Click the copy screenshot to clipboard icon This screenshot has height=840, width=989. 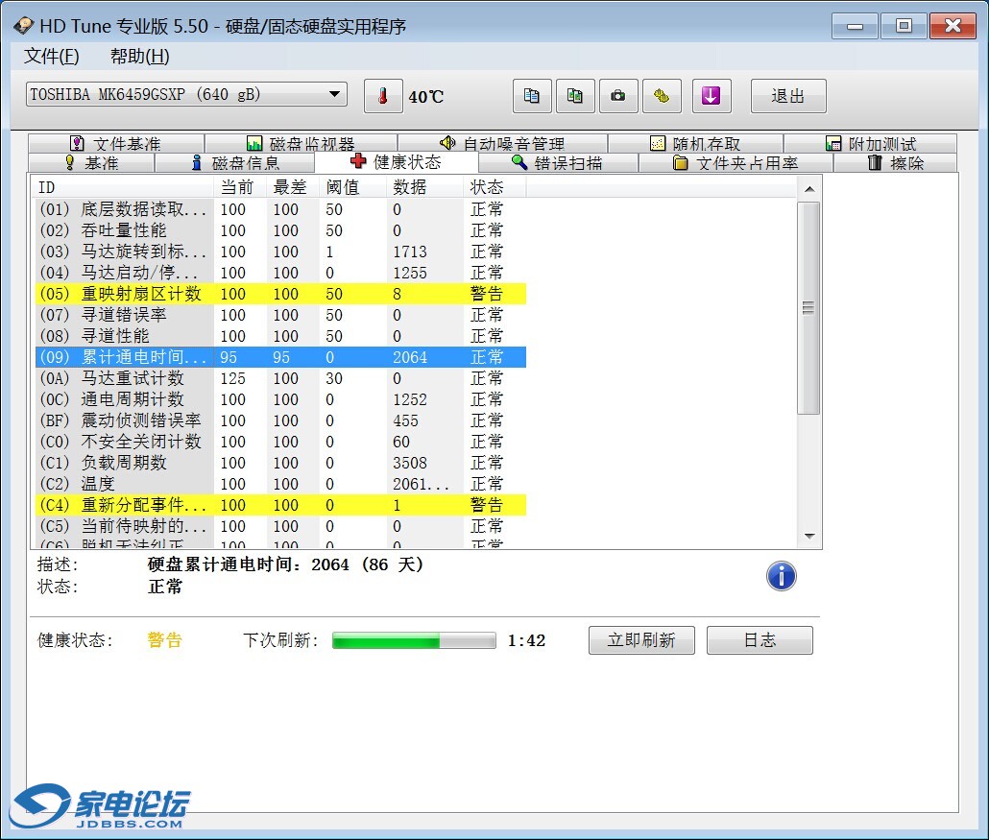tap(574, 96)
